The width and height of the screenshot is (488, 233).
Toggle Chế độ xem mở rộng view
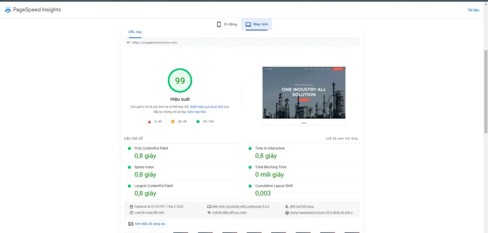pos(341,138)
